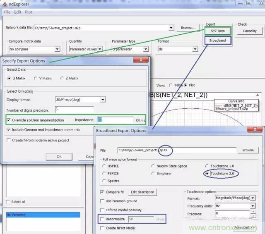Viewport: 265px width, 234px height.
Task: Click the SYZ Data export button
Action: pos(218,31)
